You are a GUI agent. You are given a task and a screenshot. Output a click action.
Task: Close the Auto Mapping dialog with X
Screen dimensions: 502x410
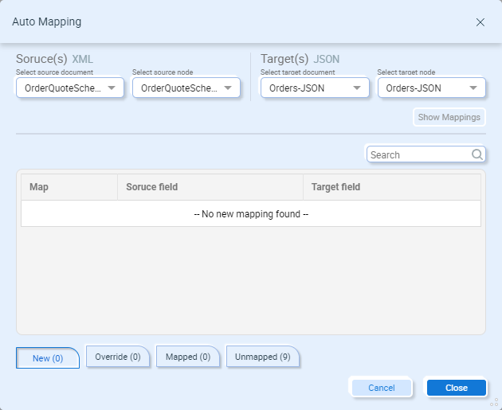pyautogui.click(x=480, y=22)
